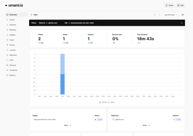193x136 pixels.
Task: Open the Last 24 hours dropdown
Action: (x=171, y=15)
